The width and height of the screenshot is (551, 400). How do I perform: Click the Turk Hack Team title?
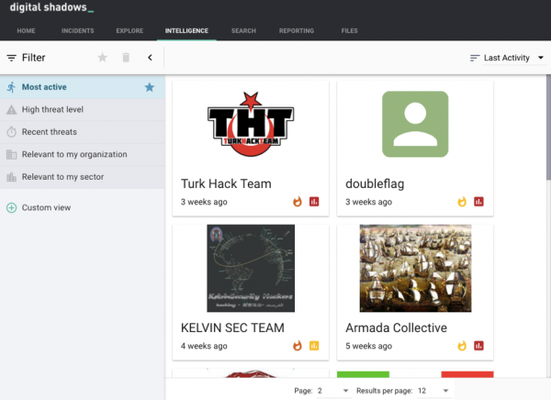pyautogui.click(x=226, y=183)
